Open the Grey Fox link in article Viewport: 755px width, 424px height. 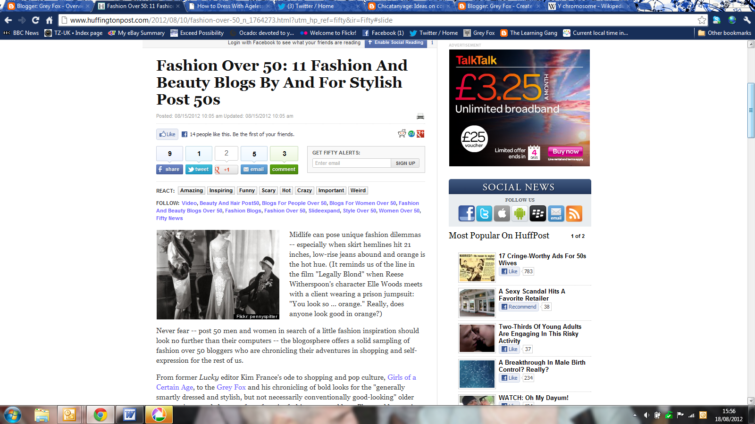point(231,387)
